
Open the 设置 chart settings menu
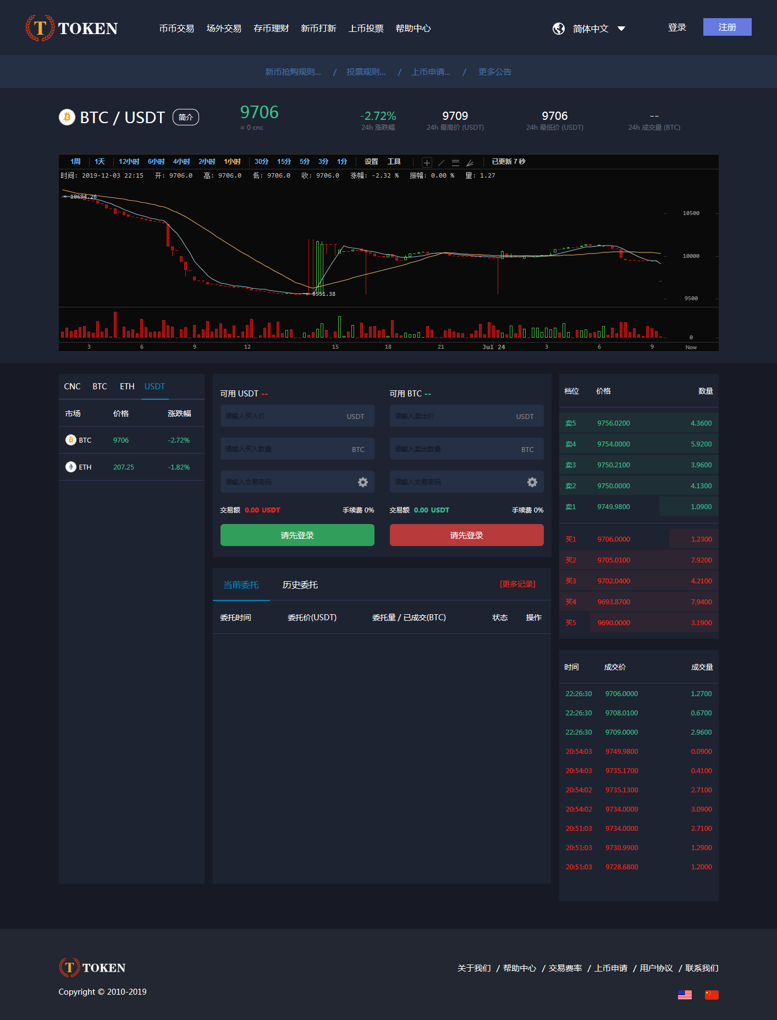click(x=371, y=162)
